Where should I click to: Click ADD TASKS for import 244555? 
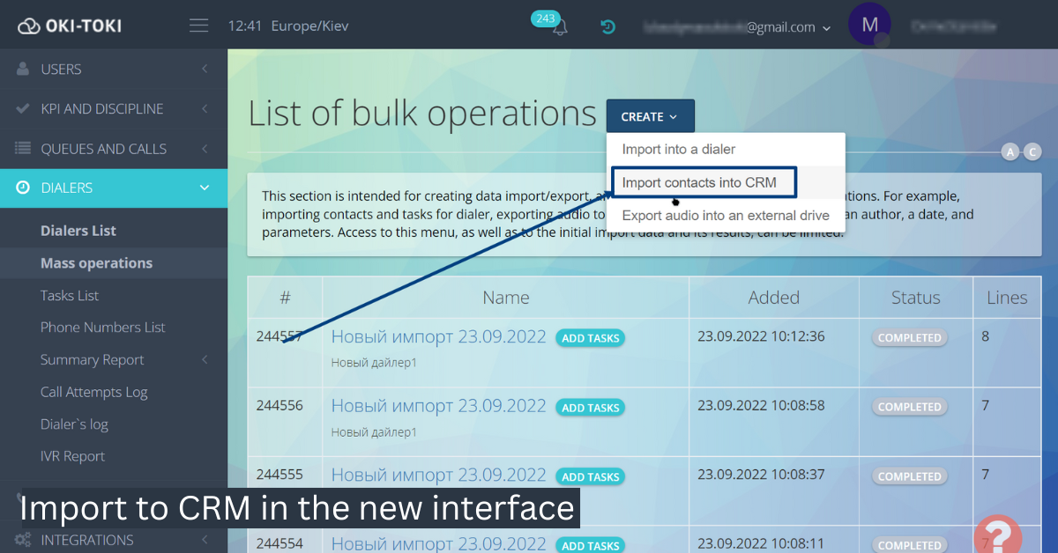[x=590, y=476]
